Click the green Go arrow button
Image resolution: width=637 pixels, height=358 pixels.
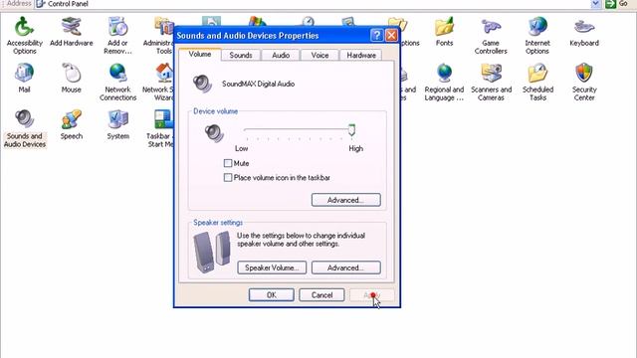610,4
